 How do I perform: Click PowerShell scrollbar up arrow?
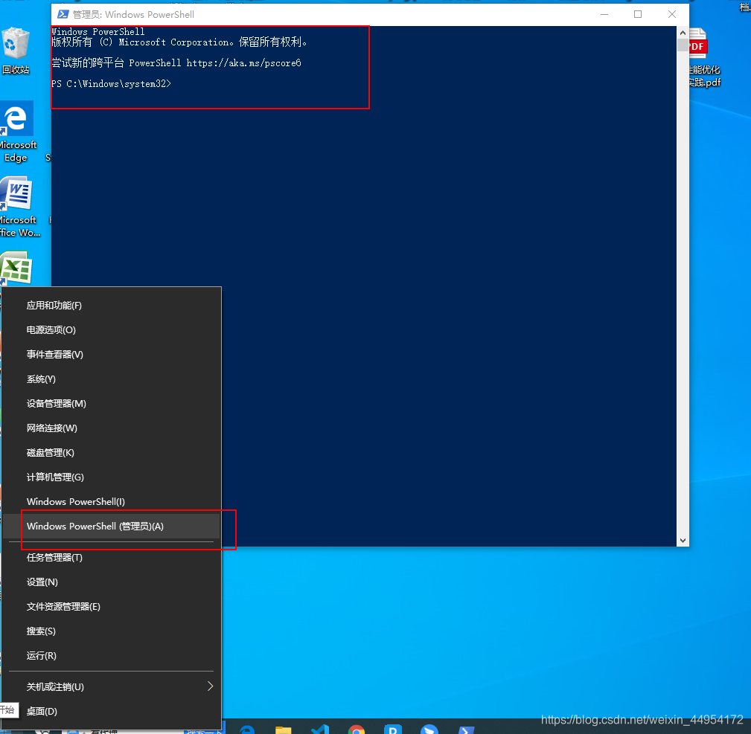point(683,33)
